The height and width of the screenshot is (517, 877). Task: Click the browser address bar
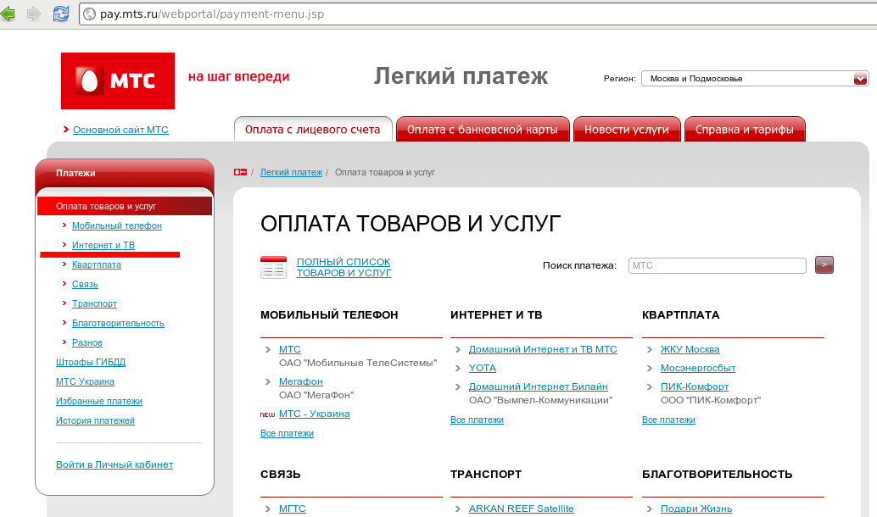click(478, 14)
